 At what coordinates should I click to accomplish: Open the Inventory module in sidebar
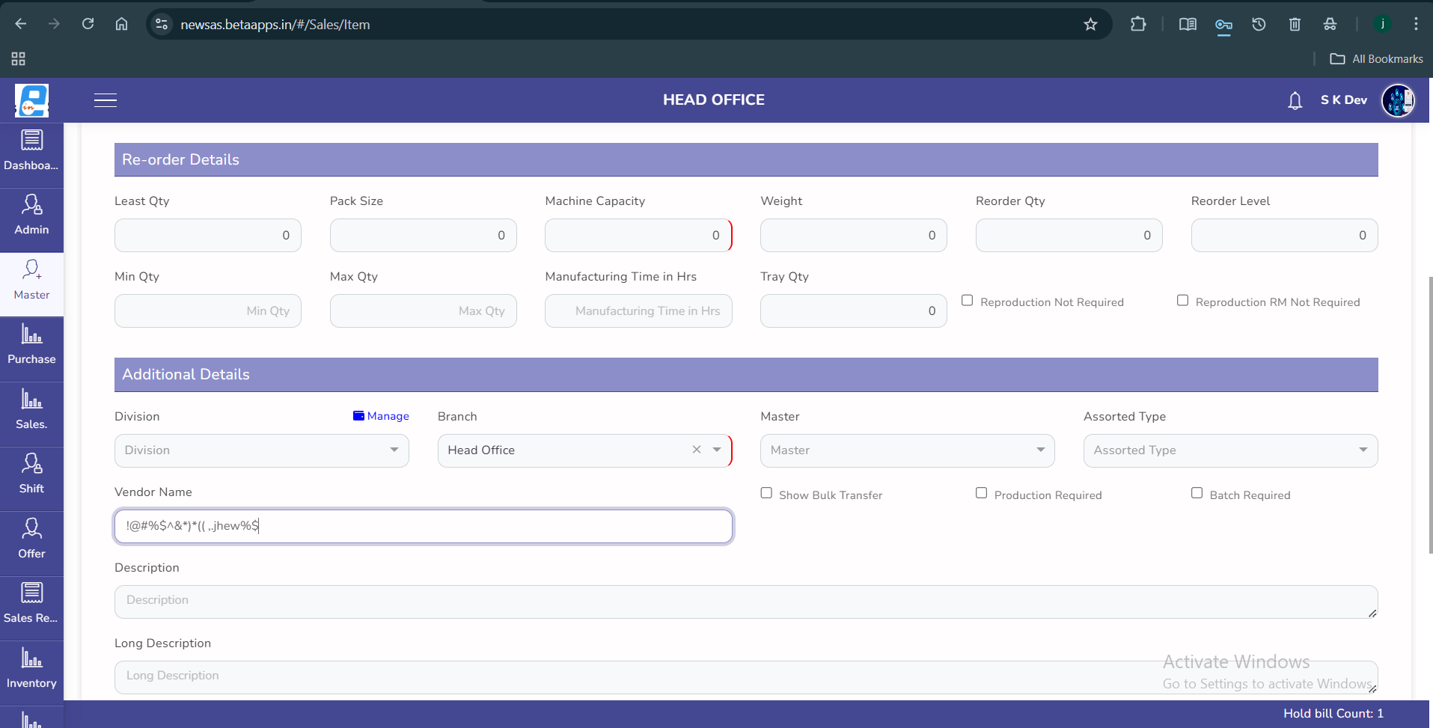(31, 668)
